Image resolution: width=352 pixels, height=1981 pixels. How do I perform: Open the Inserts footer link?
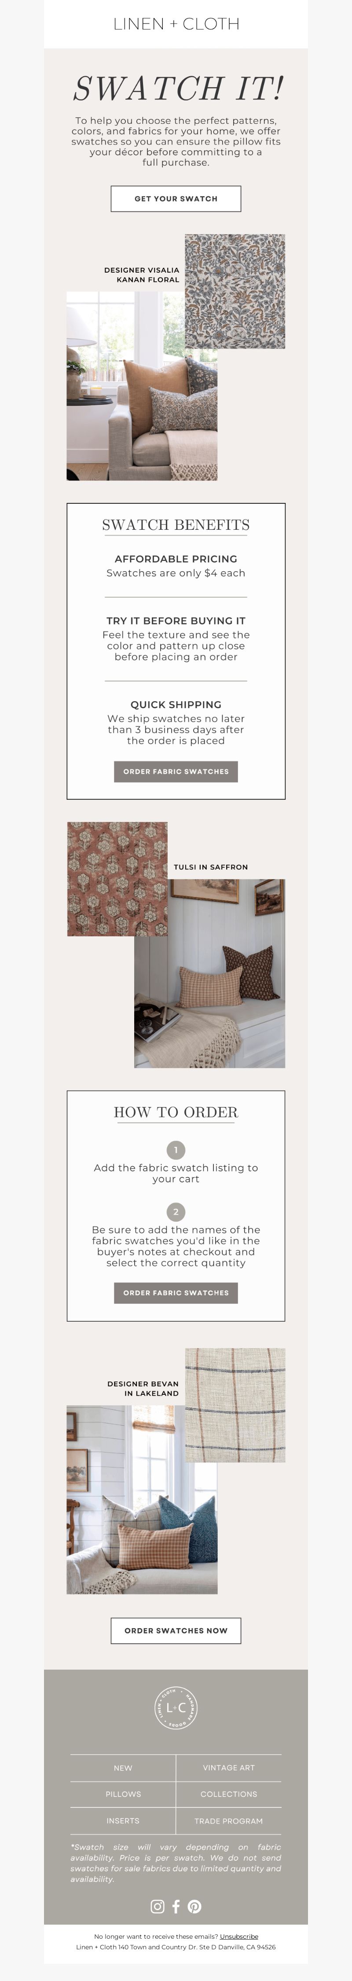pyautogui.click(x=123, y=1821)
